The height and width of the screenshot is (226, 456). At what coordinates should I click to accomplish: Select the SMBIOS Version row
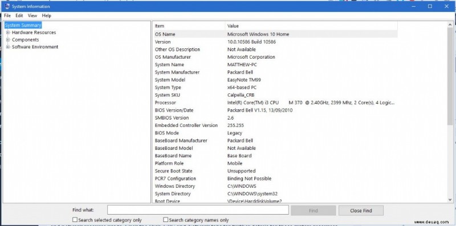tap(275, 118)
